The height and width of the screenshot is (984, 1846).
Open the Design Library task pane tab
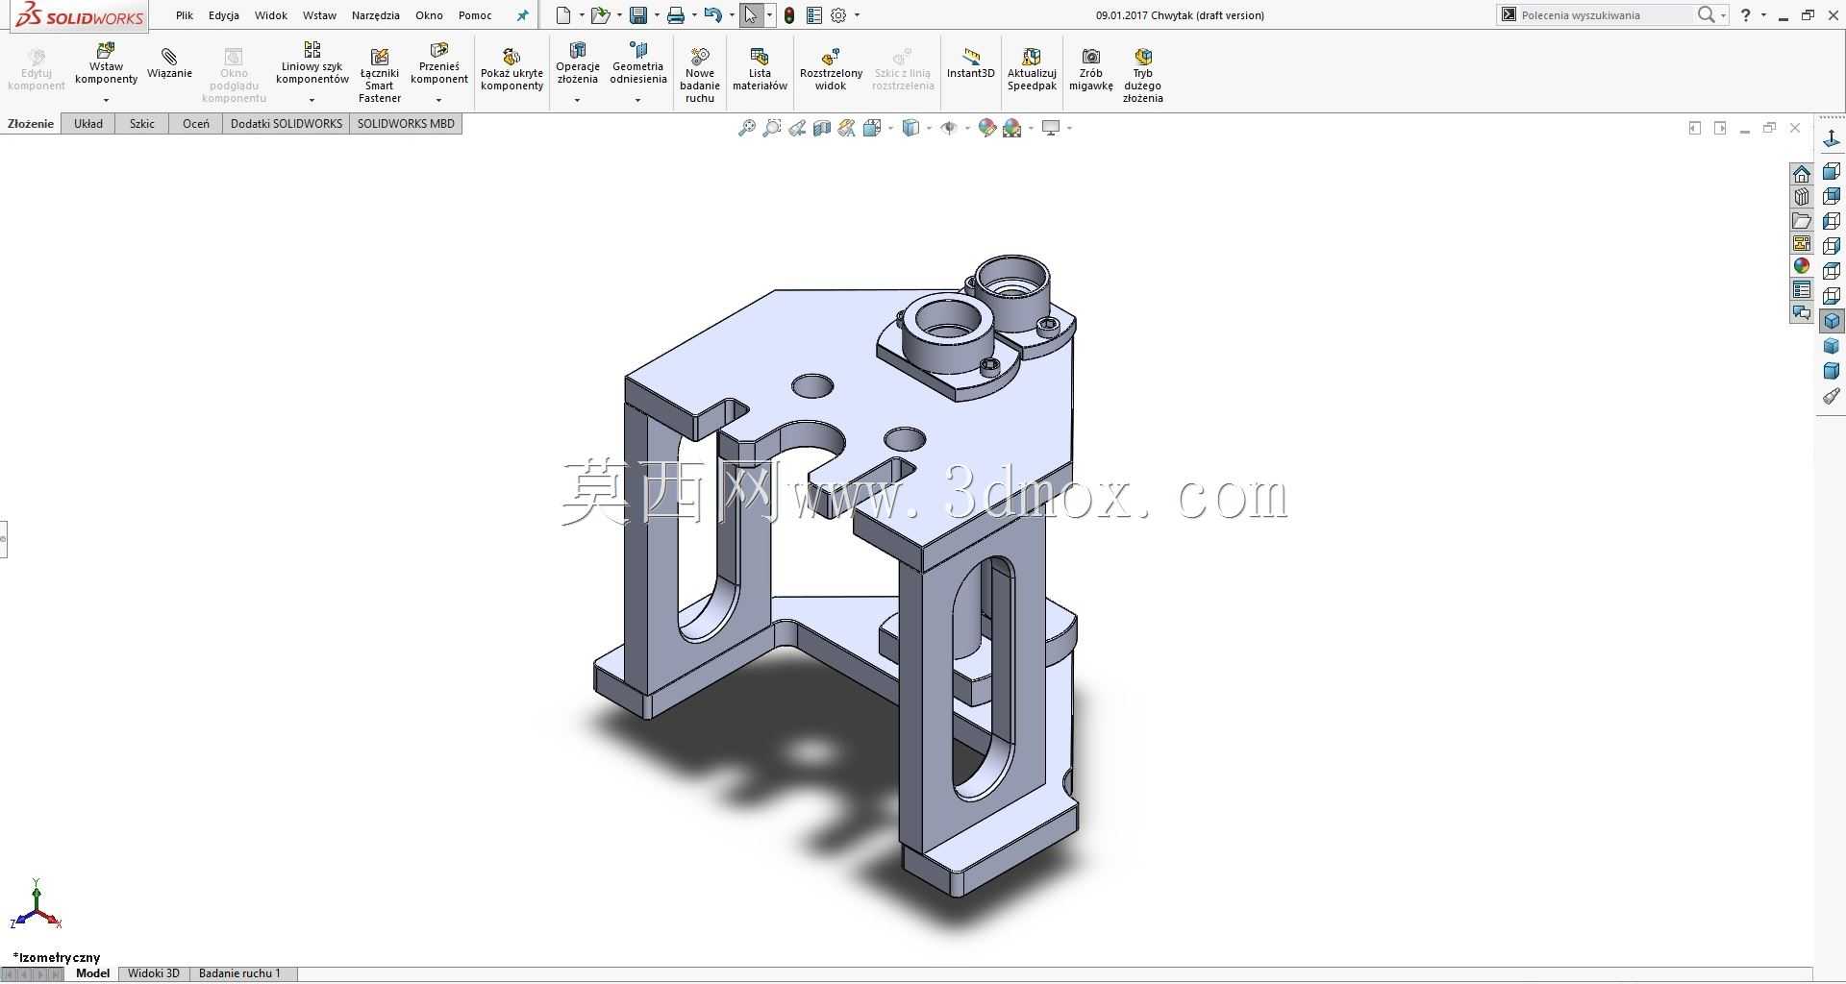click(x=1802, y=197)
